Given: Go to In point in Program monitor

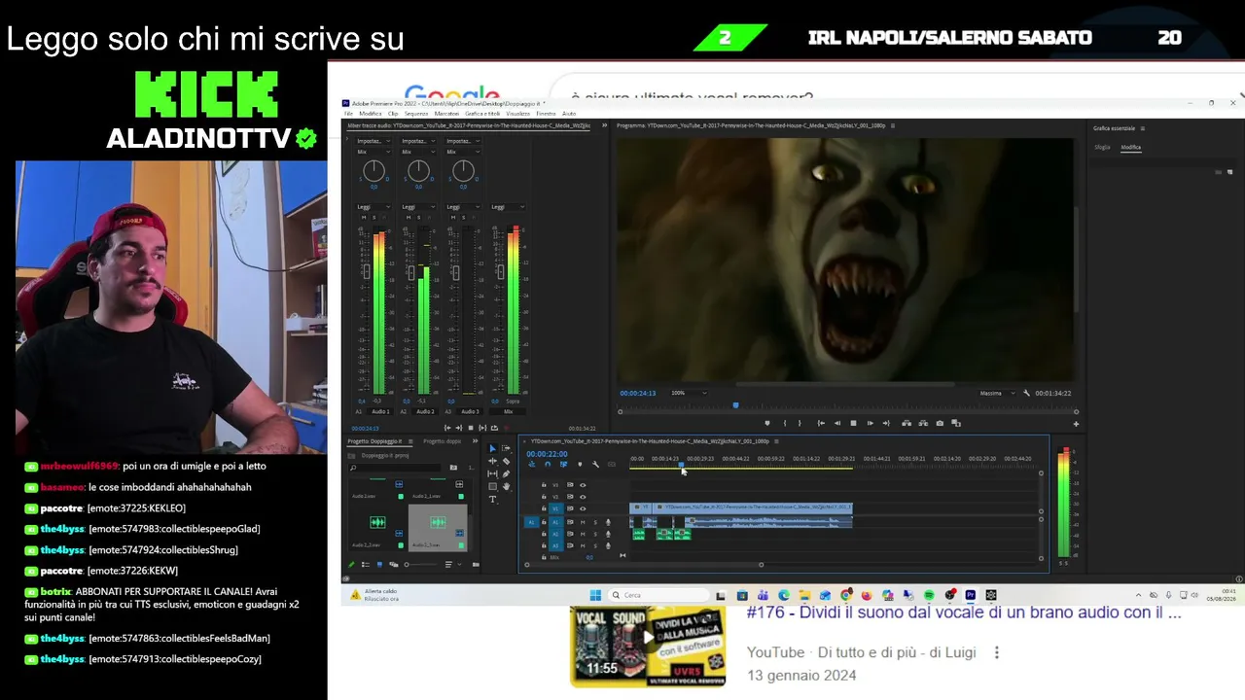Looking at the screenshot, I should (821, 423).
